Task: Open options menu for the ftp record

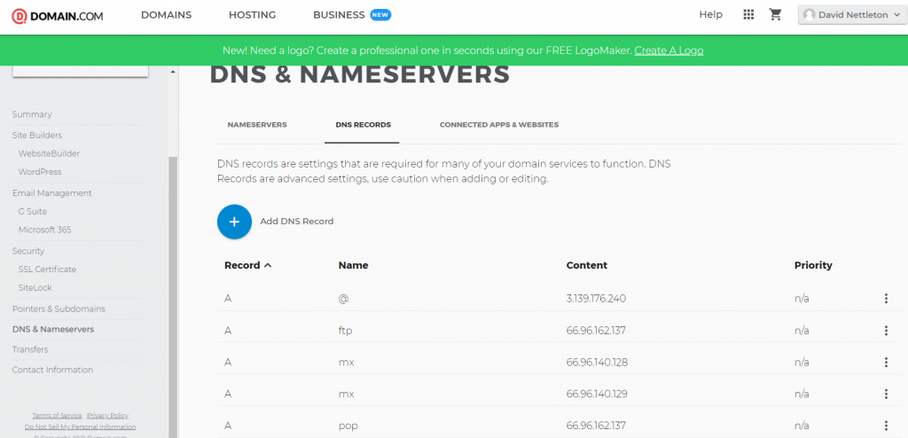Action: 885,331
